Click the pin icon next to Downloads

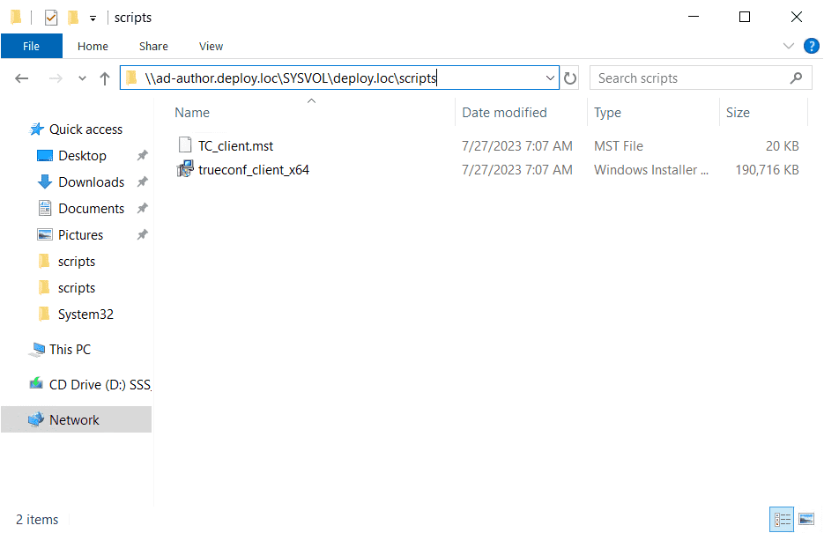pos(143,181)
